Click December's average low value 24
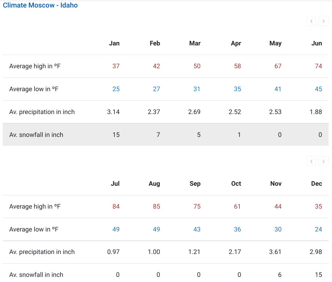Image resolution: width=332 pixels, height=282 pixels. pyautogui.click(x=318, y=229)
